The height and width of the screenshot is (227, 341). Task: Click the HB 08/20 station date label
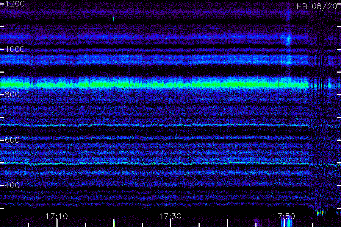click(317, 6)
